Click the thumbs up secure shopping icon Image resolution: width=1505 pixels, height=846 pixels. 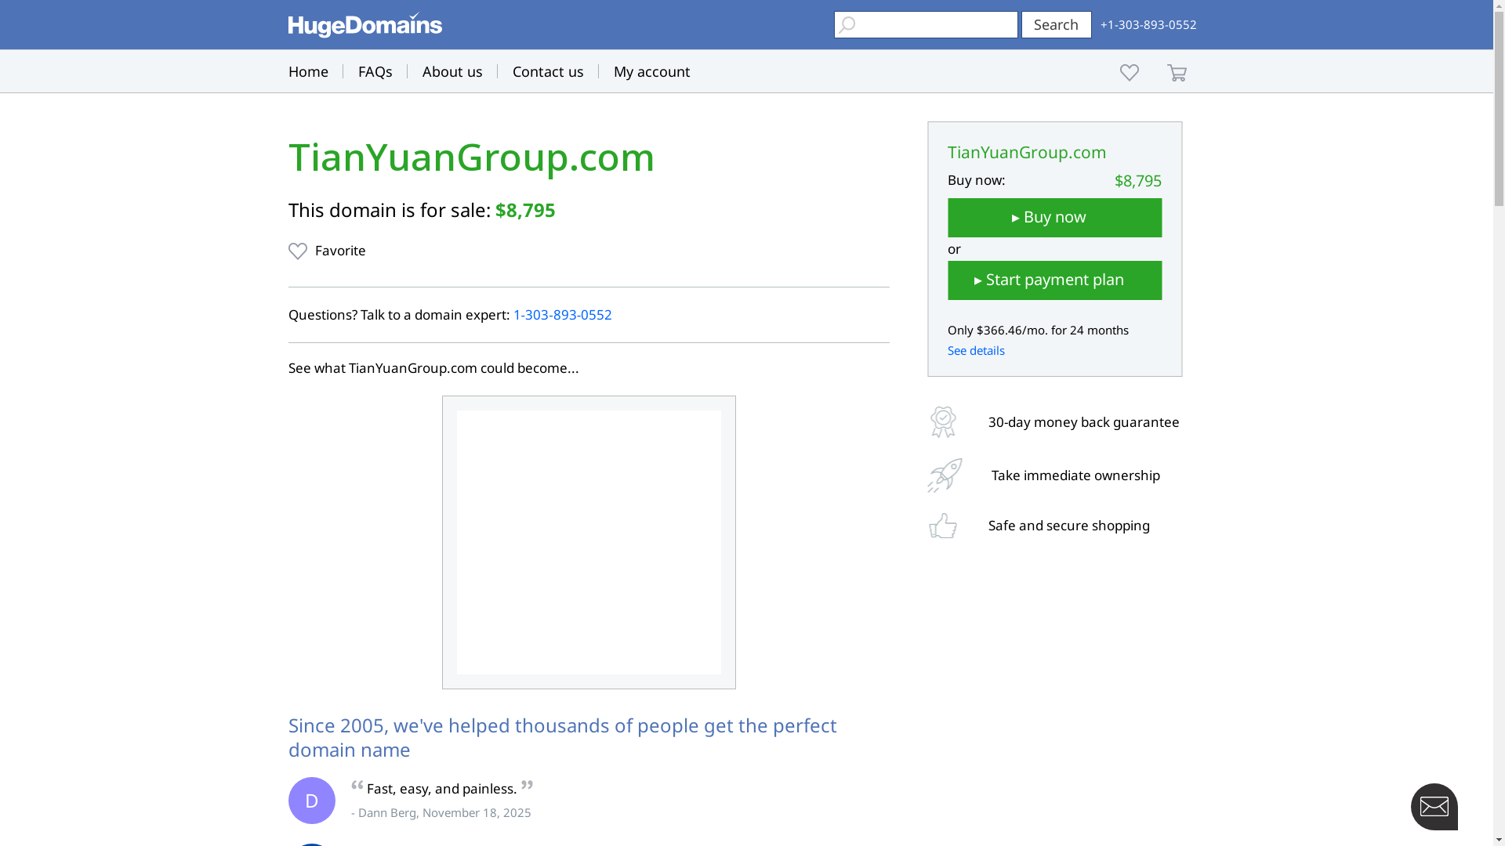943,526
